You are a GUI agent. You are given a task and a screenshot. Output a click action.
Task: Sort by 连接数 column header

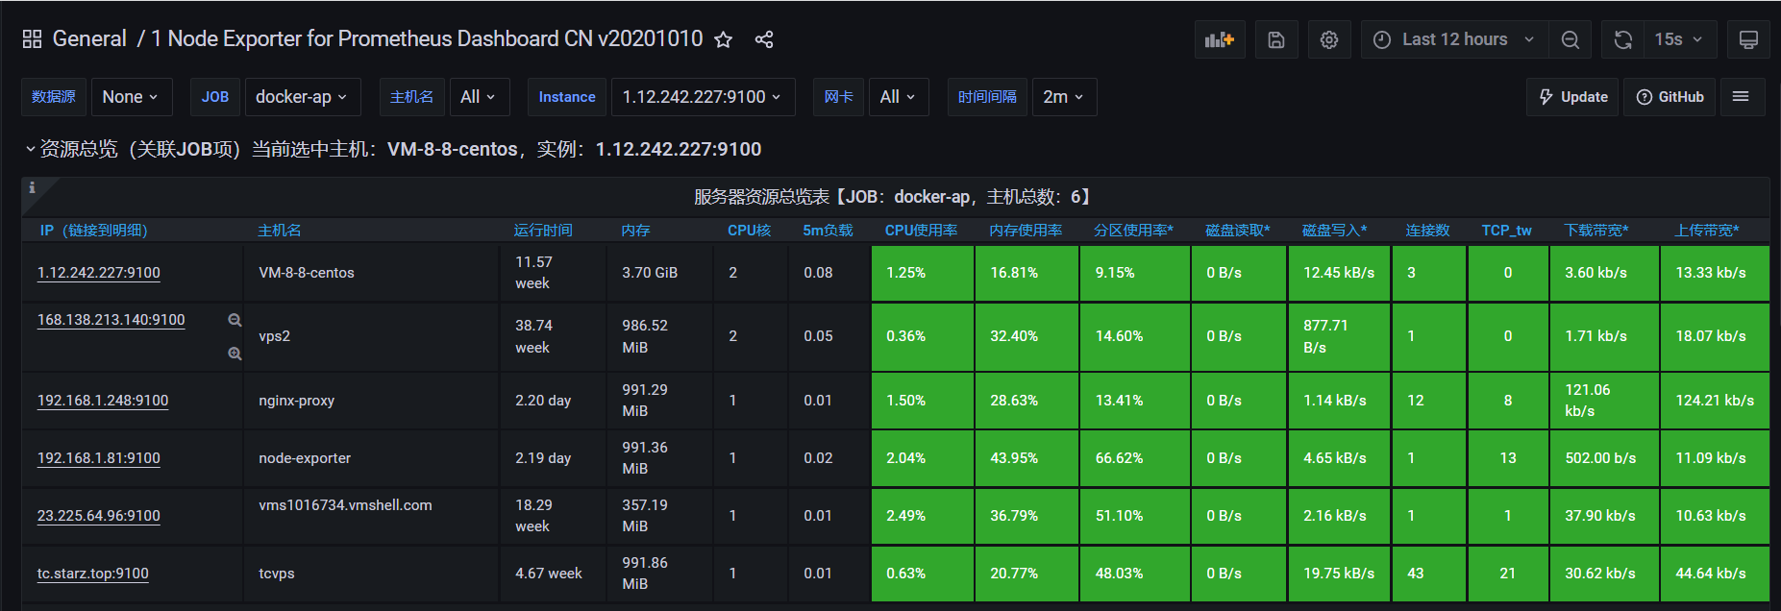coord(1427,231)
